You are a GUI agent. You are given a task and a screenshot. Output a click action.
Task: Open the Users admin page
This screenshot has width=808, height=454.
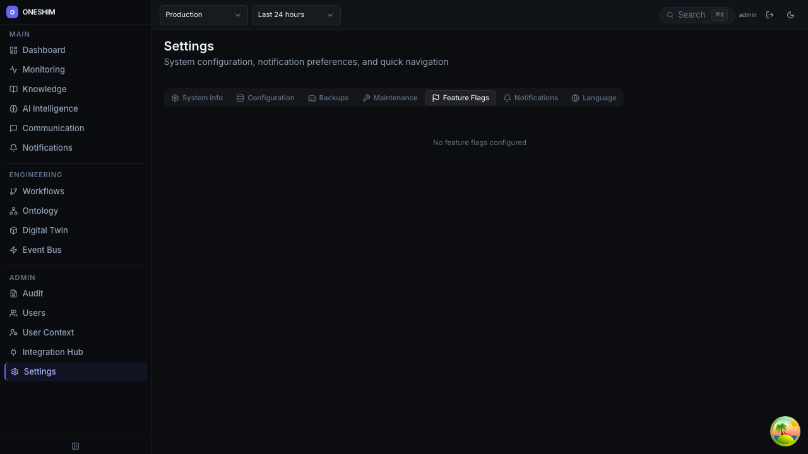click(x=33, y=313)
